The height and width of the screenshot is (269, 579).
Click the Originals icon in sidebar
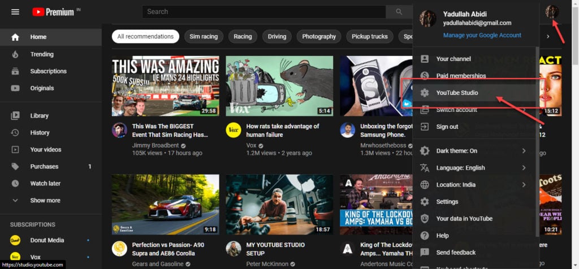click(15, 88)
